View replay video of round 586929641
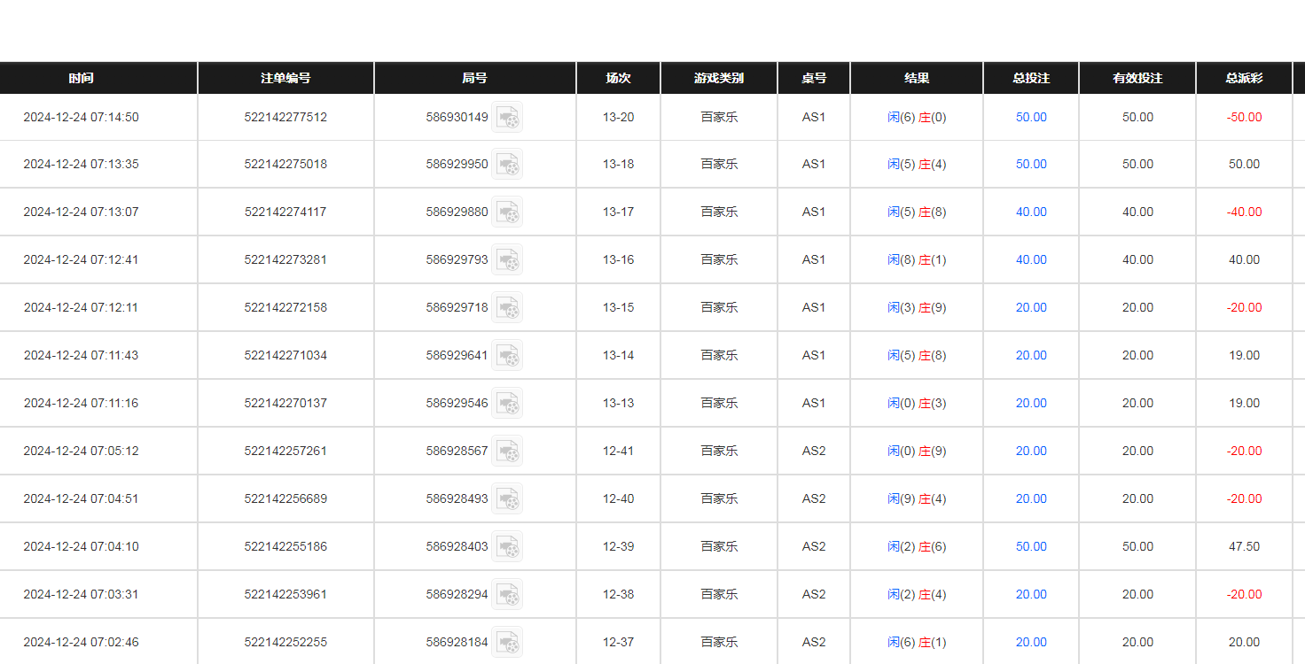The width and height of the screenshot is (1305, 664). (507, 355)
